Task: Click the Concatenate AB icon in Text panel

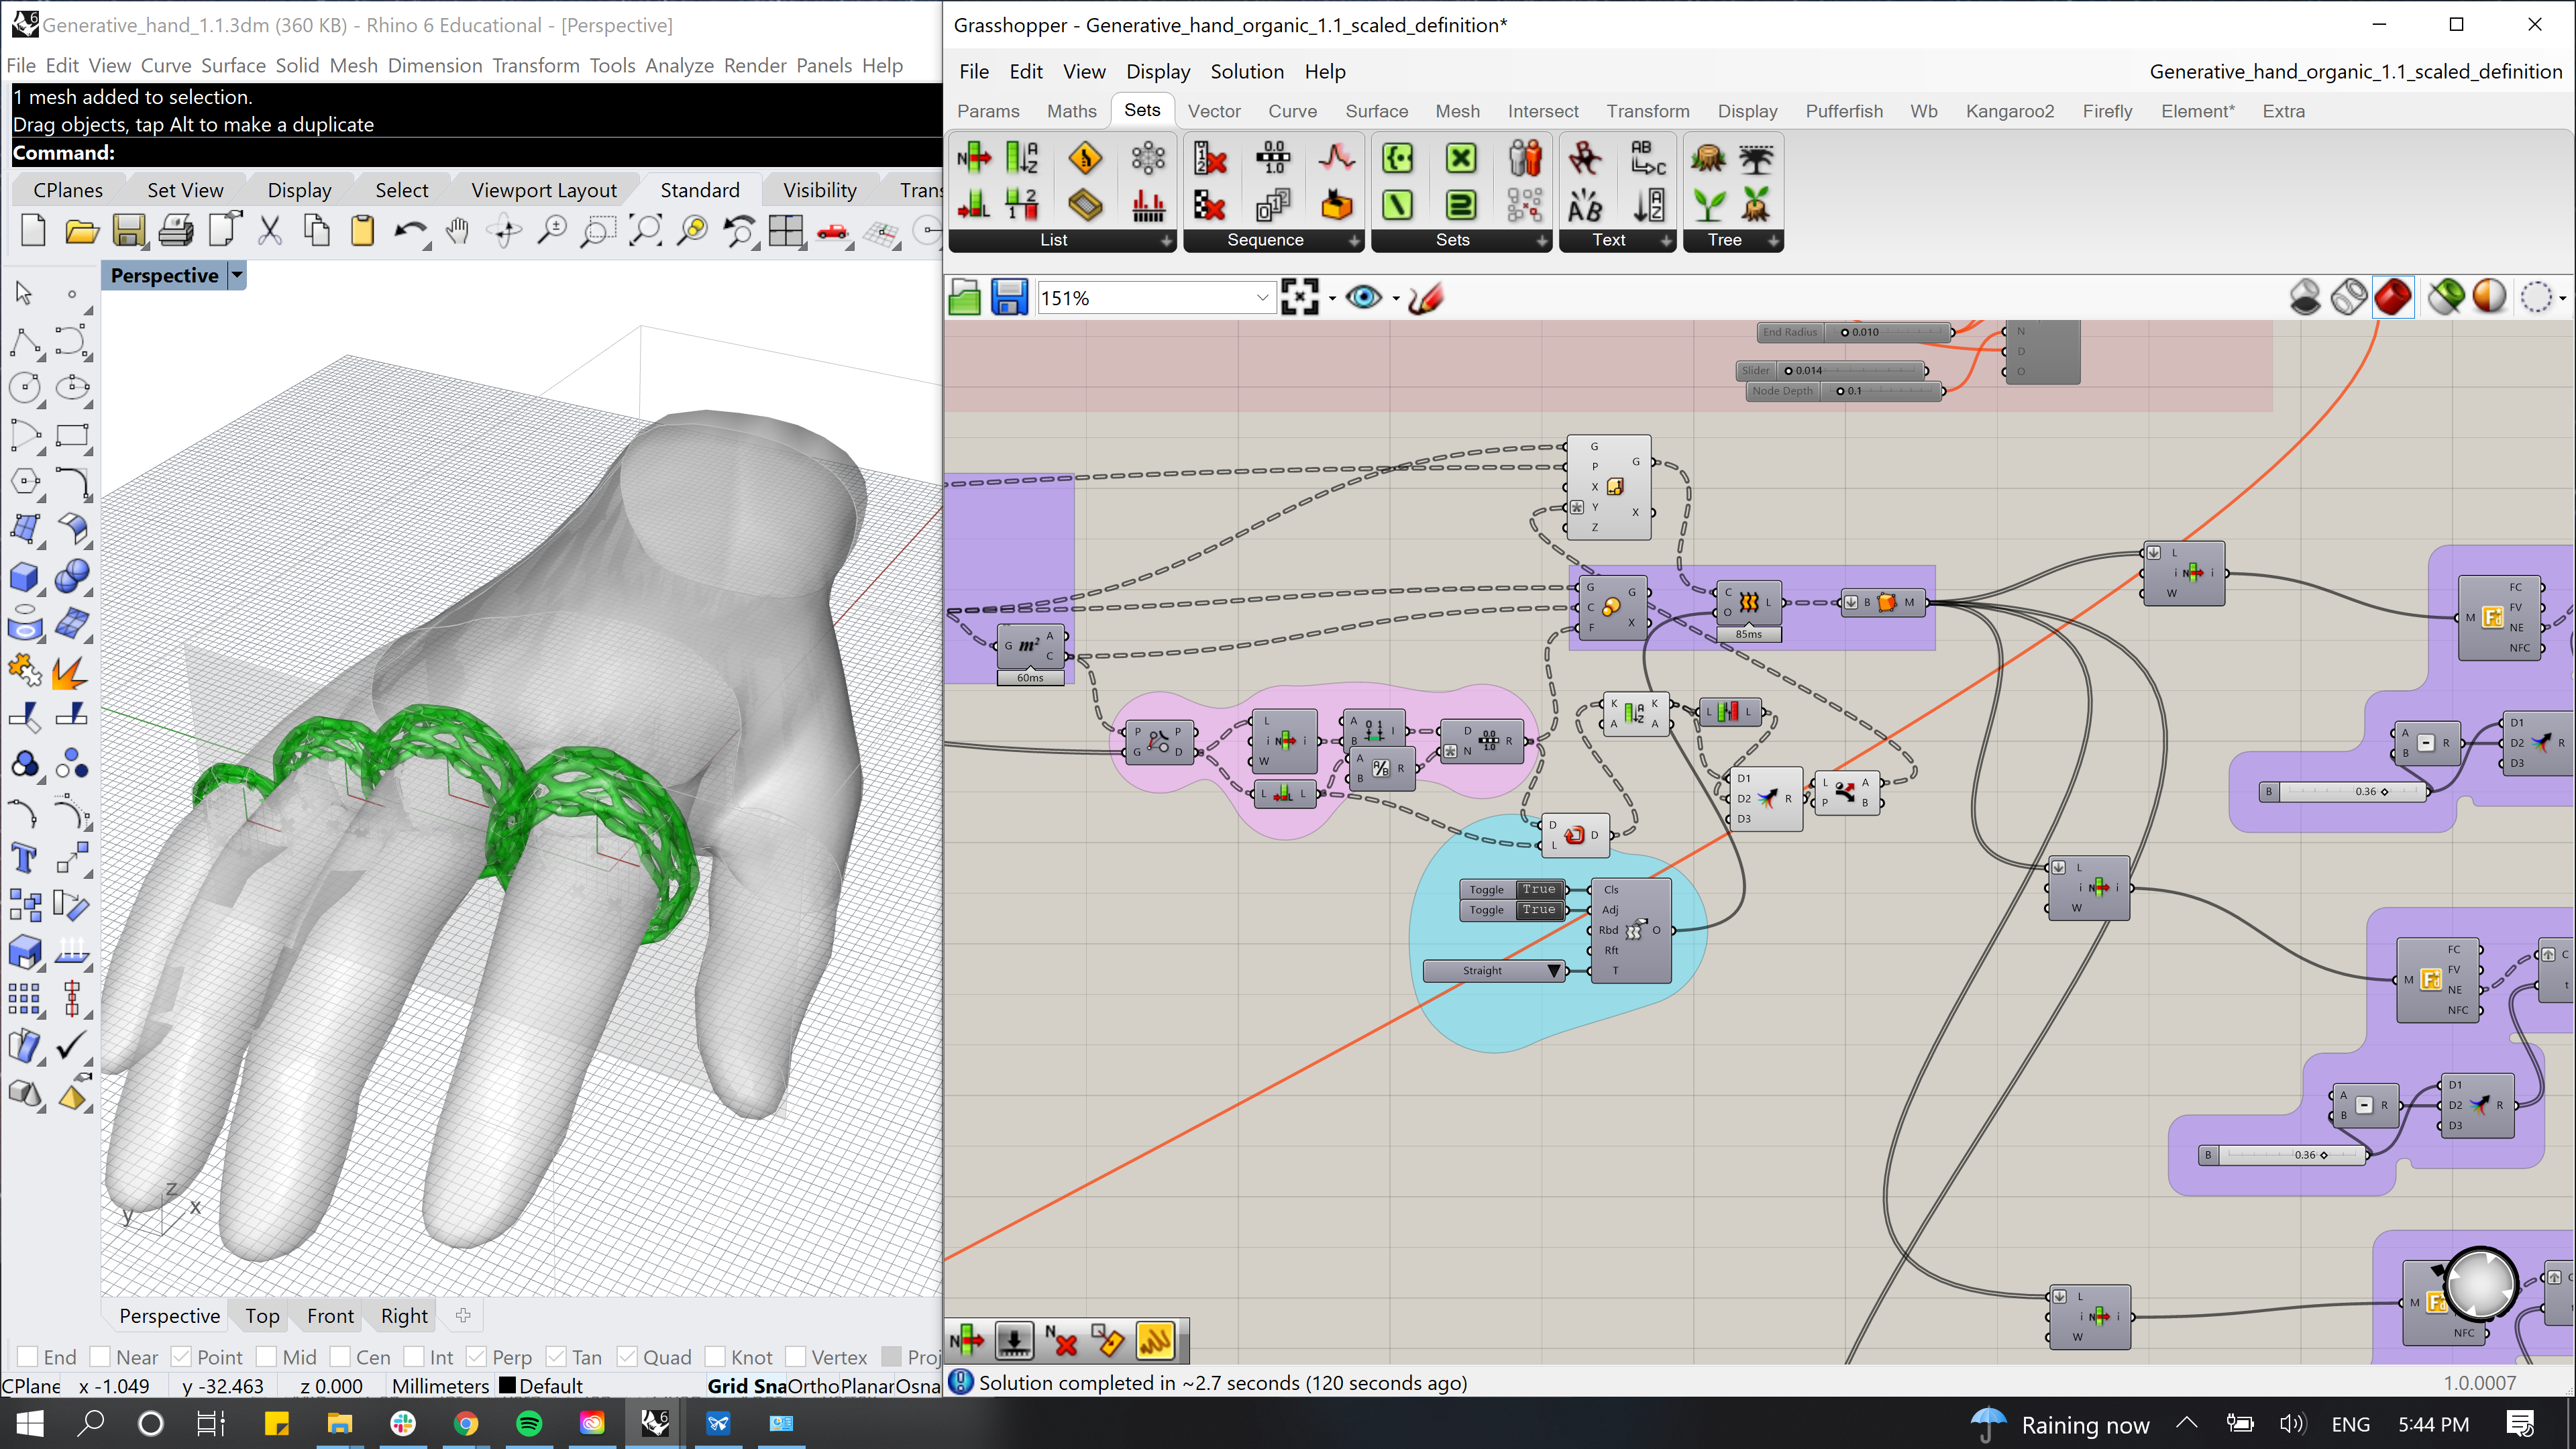Action: pos(1585,206)
